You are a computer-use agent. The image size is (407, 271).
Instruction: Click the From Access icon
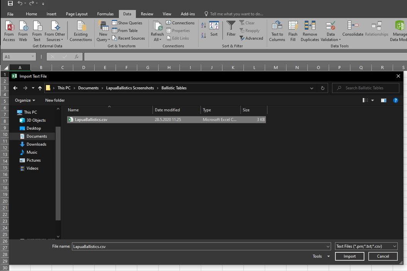coord(9,31)
